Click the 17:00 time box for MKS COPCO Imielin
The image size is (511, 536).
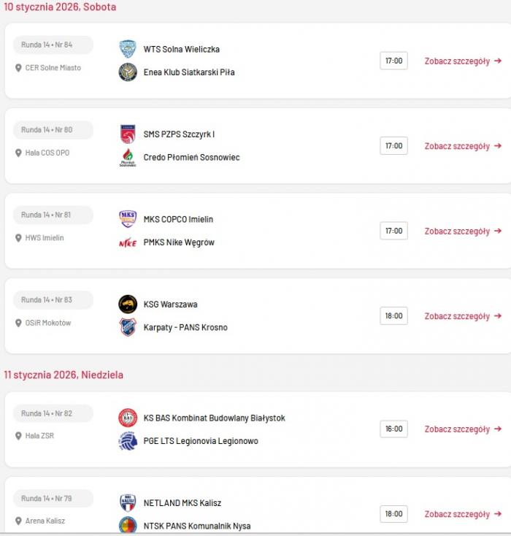[x=393, y=231]
